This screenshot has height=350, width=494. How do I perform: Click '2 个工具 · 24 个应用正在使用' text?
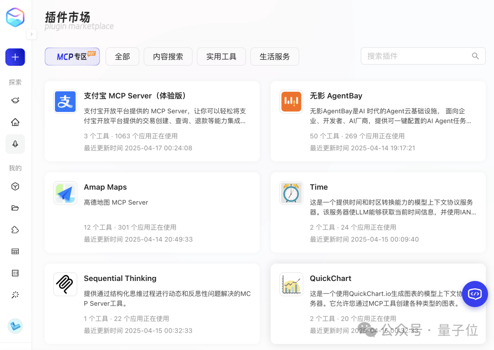(353, 227)
